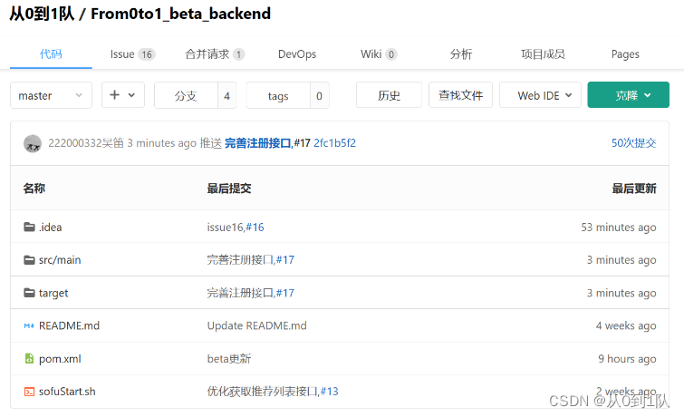
Task: Click the 最后更新 column header
Action: click(x=634, y=189)
